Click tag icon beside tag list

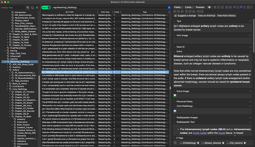(175, 143)
